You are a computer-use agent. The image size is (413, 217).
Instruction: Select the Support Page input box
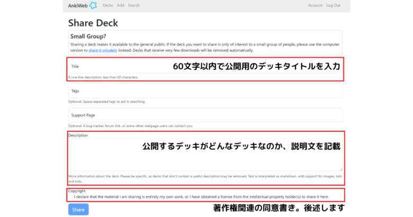[205, 115]
